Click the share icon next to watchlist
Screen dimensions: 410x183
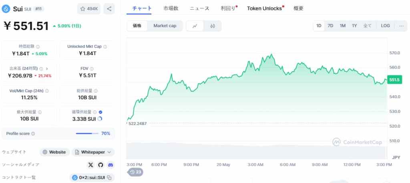coord(109,9)
